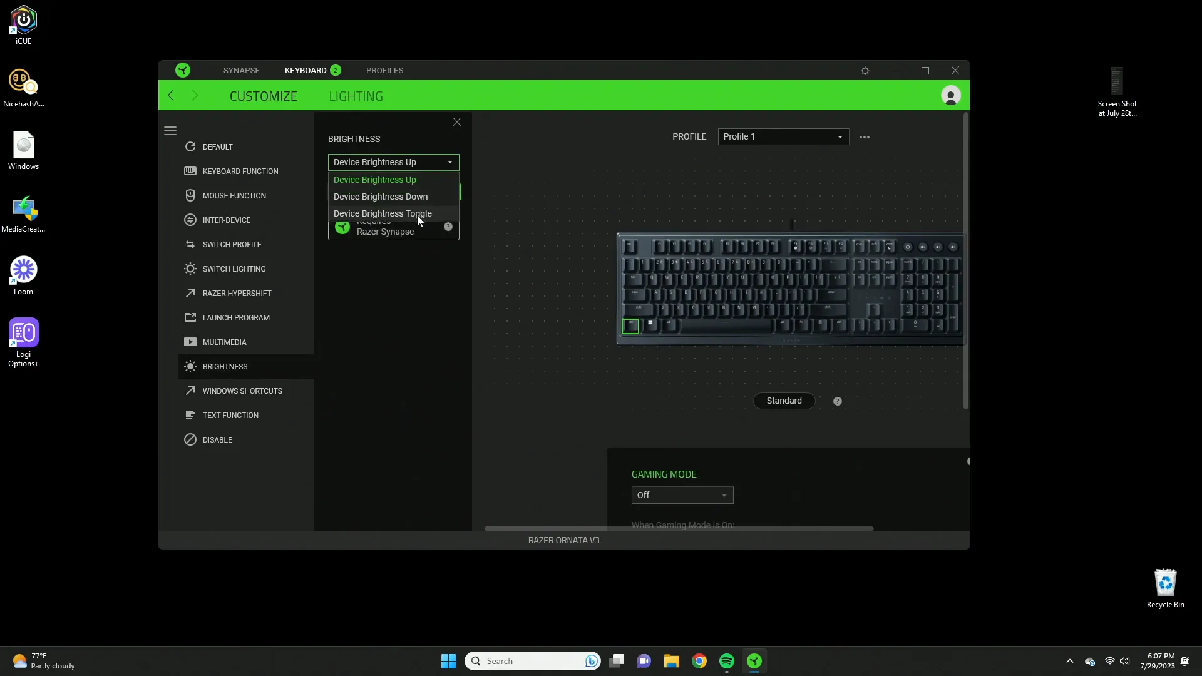Screen dimensions: 1202x676
Task: Select Switch Profile option
Action: (245, 244)
